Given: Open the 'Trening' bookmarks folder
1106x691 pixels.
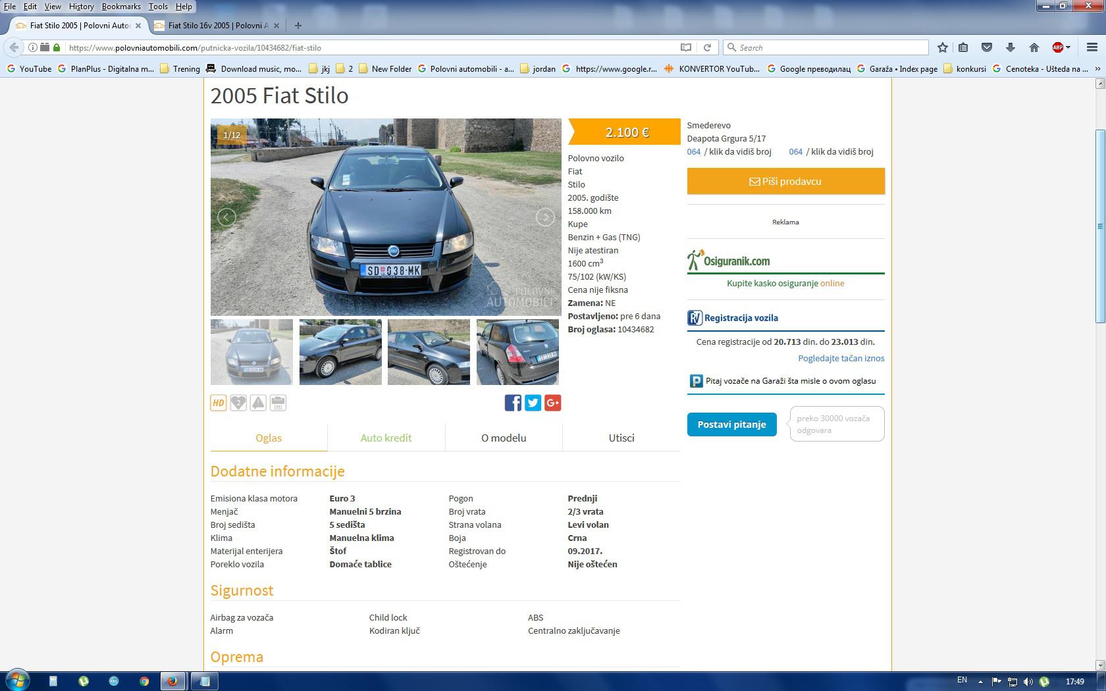Looking at the screenshot, I should (x=180, y=68).
